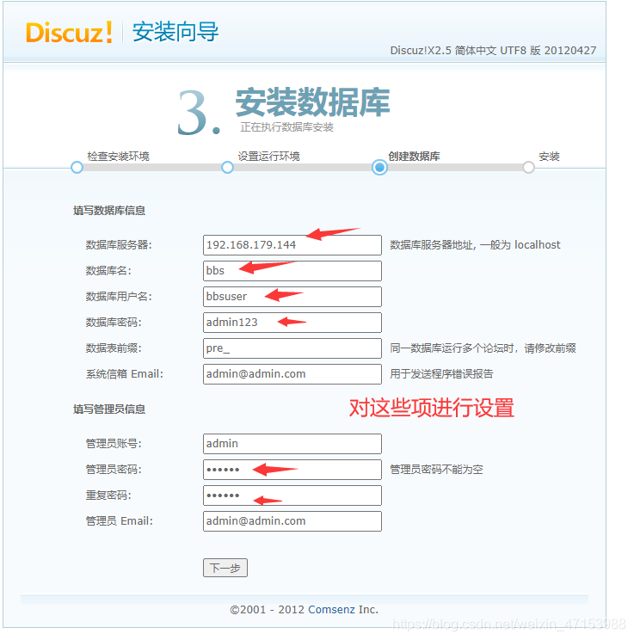Click the 填写管理员信息 section title

109,409
